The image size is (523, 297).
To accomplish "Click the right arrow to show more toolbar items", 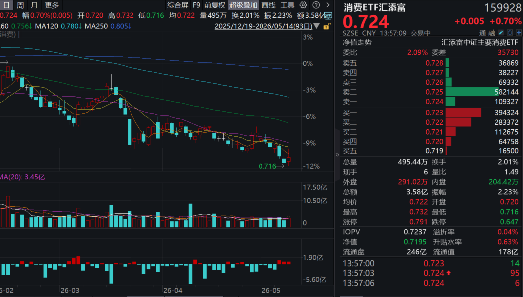I will pos(328,5).
